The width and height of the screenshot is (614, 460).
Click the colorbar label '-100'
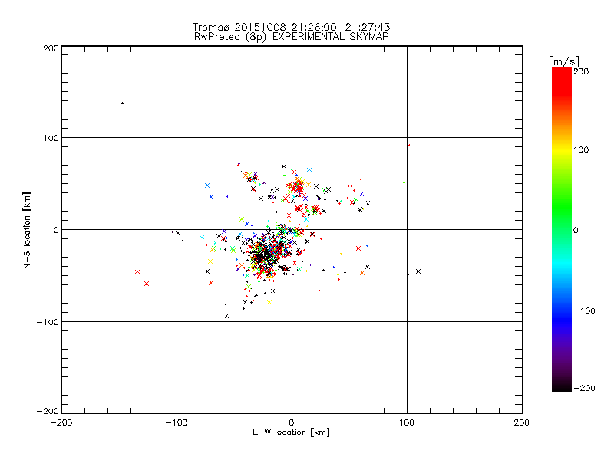pyautogui.click(x=584, y=310)
